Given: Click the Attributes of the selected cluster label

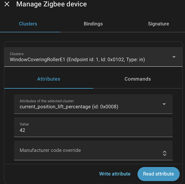Looking at the screenshot, I should 47,101.
